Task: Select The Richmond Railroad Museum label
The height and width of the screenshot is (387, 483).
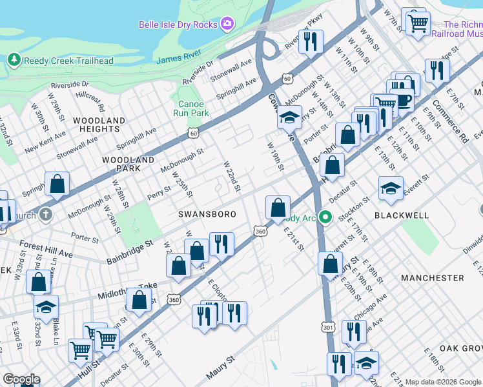Action: [x=457, y=29]
